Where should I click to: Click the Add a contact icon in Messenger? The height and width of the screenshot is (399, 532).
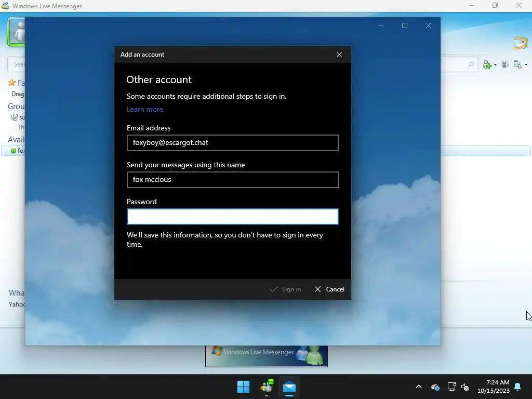point(487,64)
